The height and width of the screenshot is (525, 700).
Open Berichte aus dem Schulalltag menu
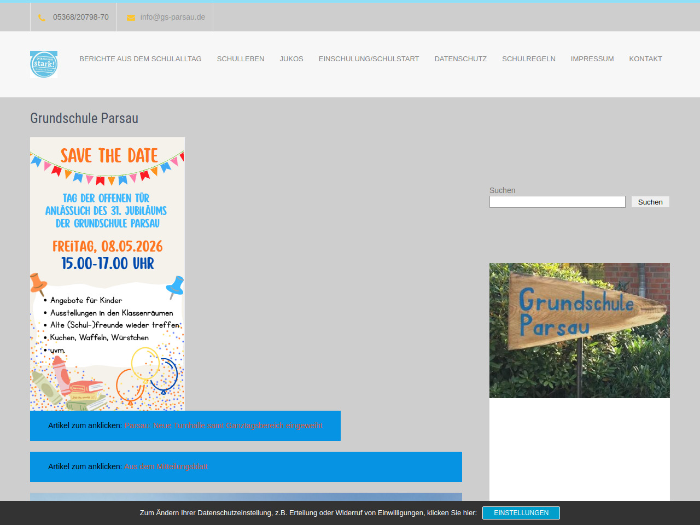(x=141, y=59)
